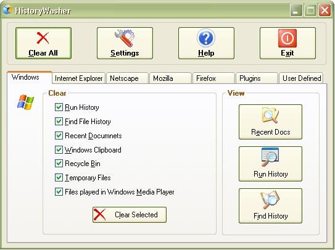Click the HistoryWasher title bar app icon

click(7, 10)
